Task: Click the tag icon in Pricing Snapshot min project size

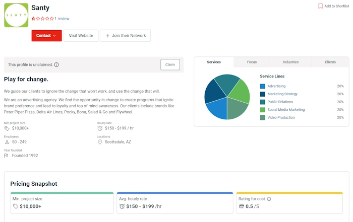Action: 15,206
